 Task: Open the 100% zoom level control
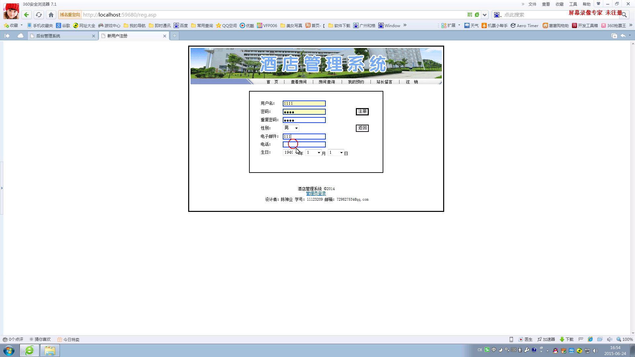click(624, 339)
